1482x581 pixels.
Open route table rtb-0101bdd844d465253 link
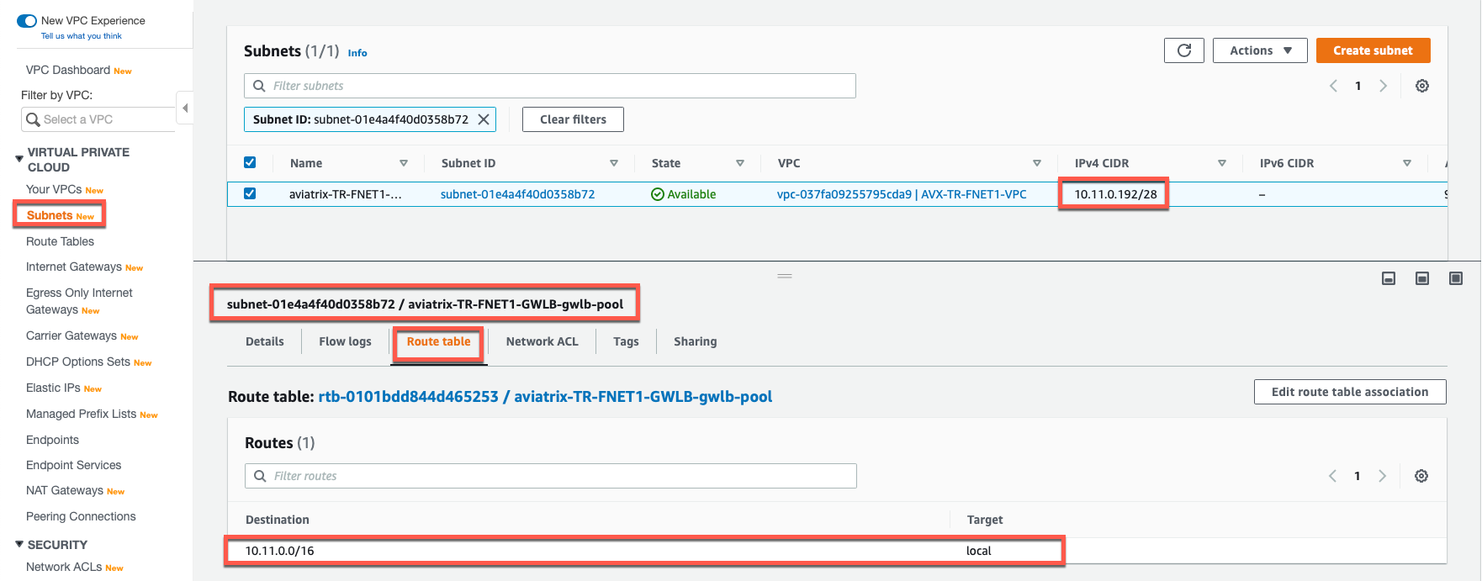(x=545, y=397)
